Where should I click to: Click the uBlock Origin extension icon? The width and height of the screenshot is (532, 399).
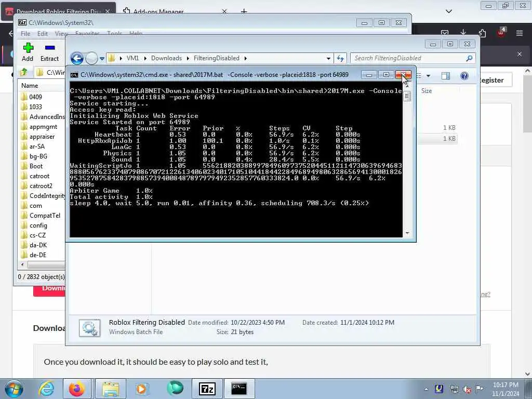click(x=501, y=33)
